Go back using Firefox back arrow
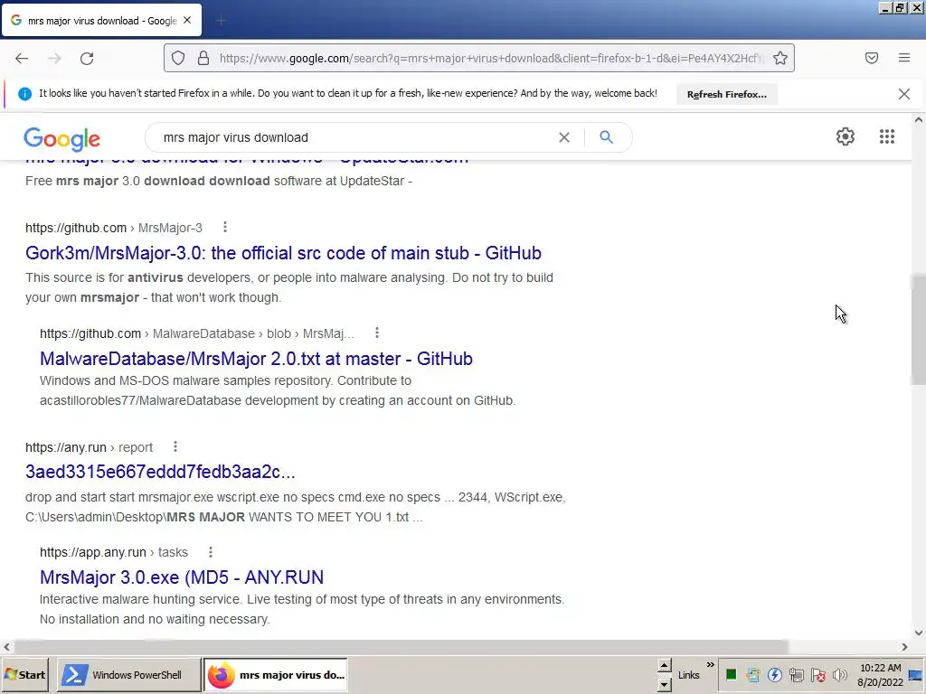 point(22,58)
